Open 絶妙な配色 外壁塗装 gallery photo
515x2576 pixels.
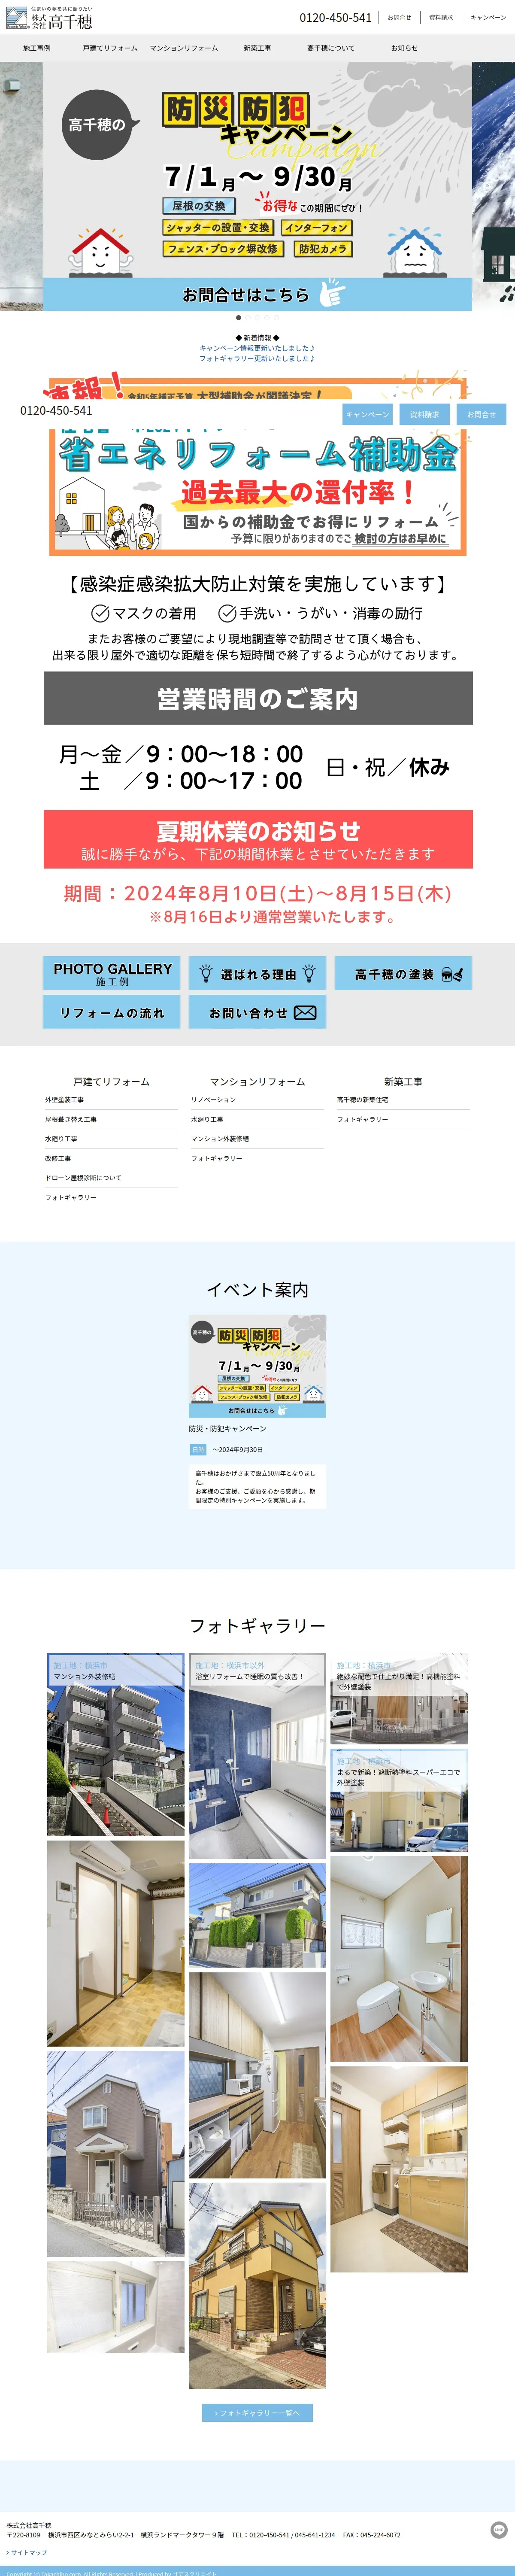point(399,1698)
